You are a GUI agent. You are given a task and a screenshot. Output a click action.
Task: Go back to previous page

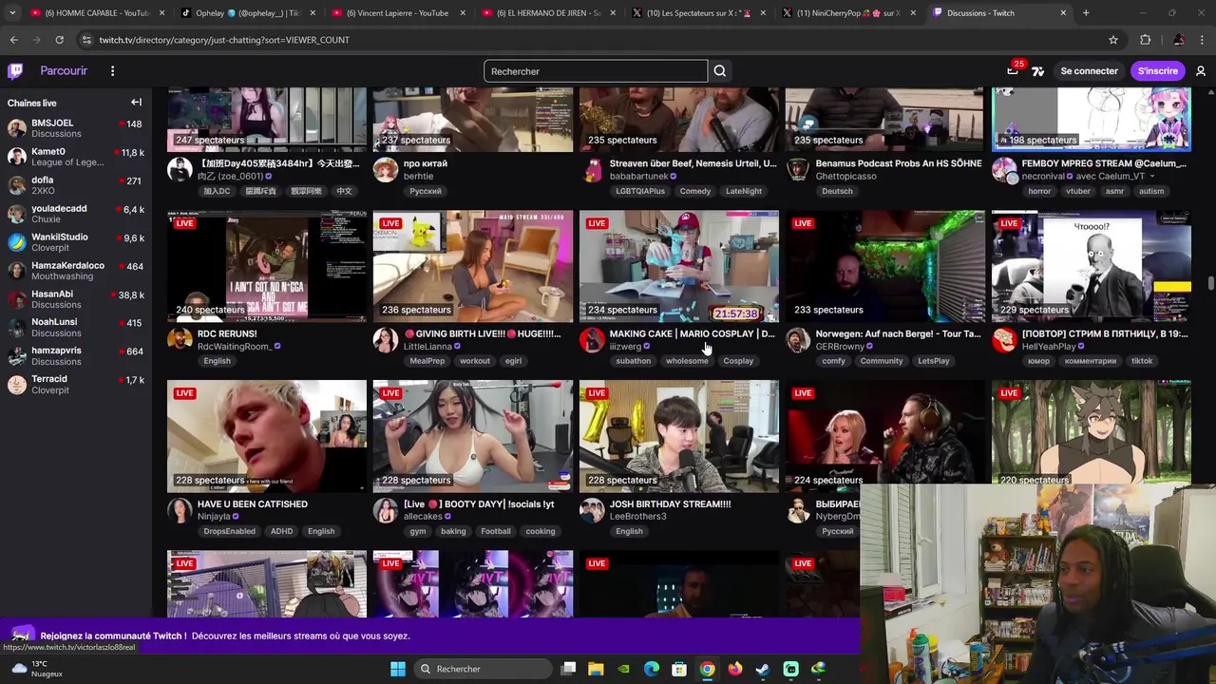(13, 40)
